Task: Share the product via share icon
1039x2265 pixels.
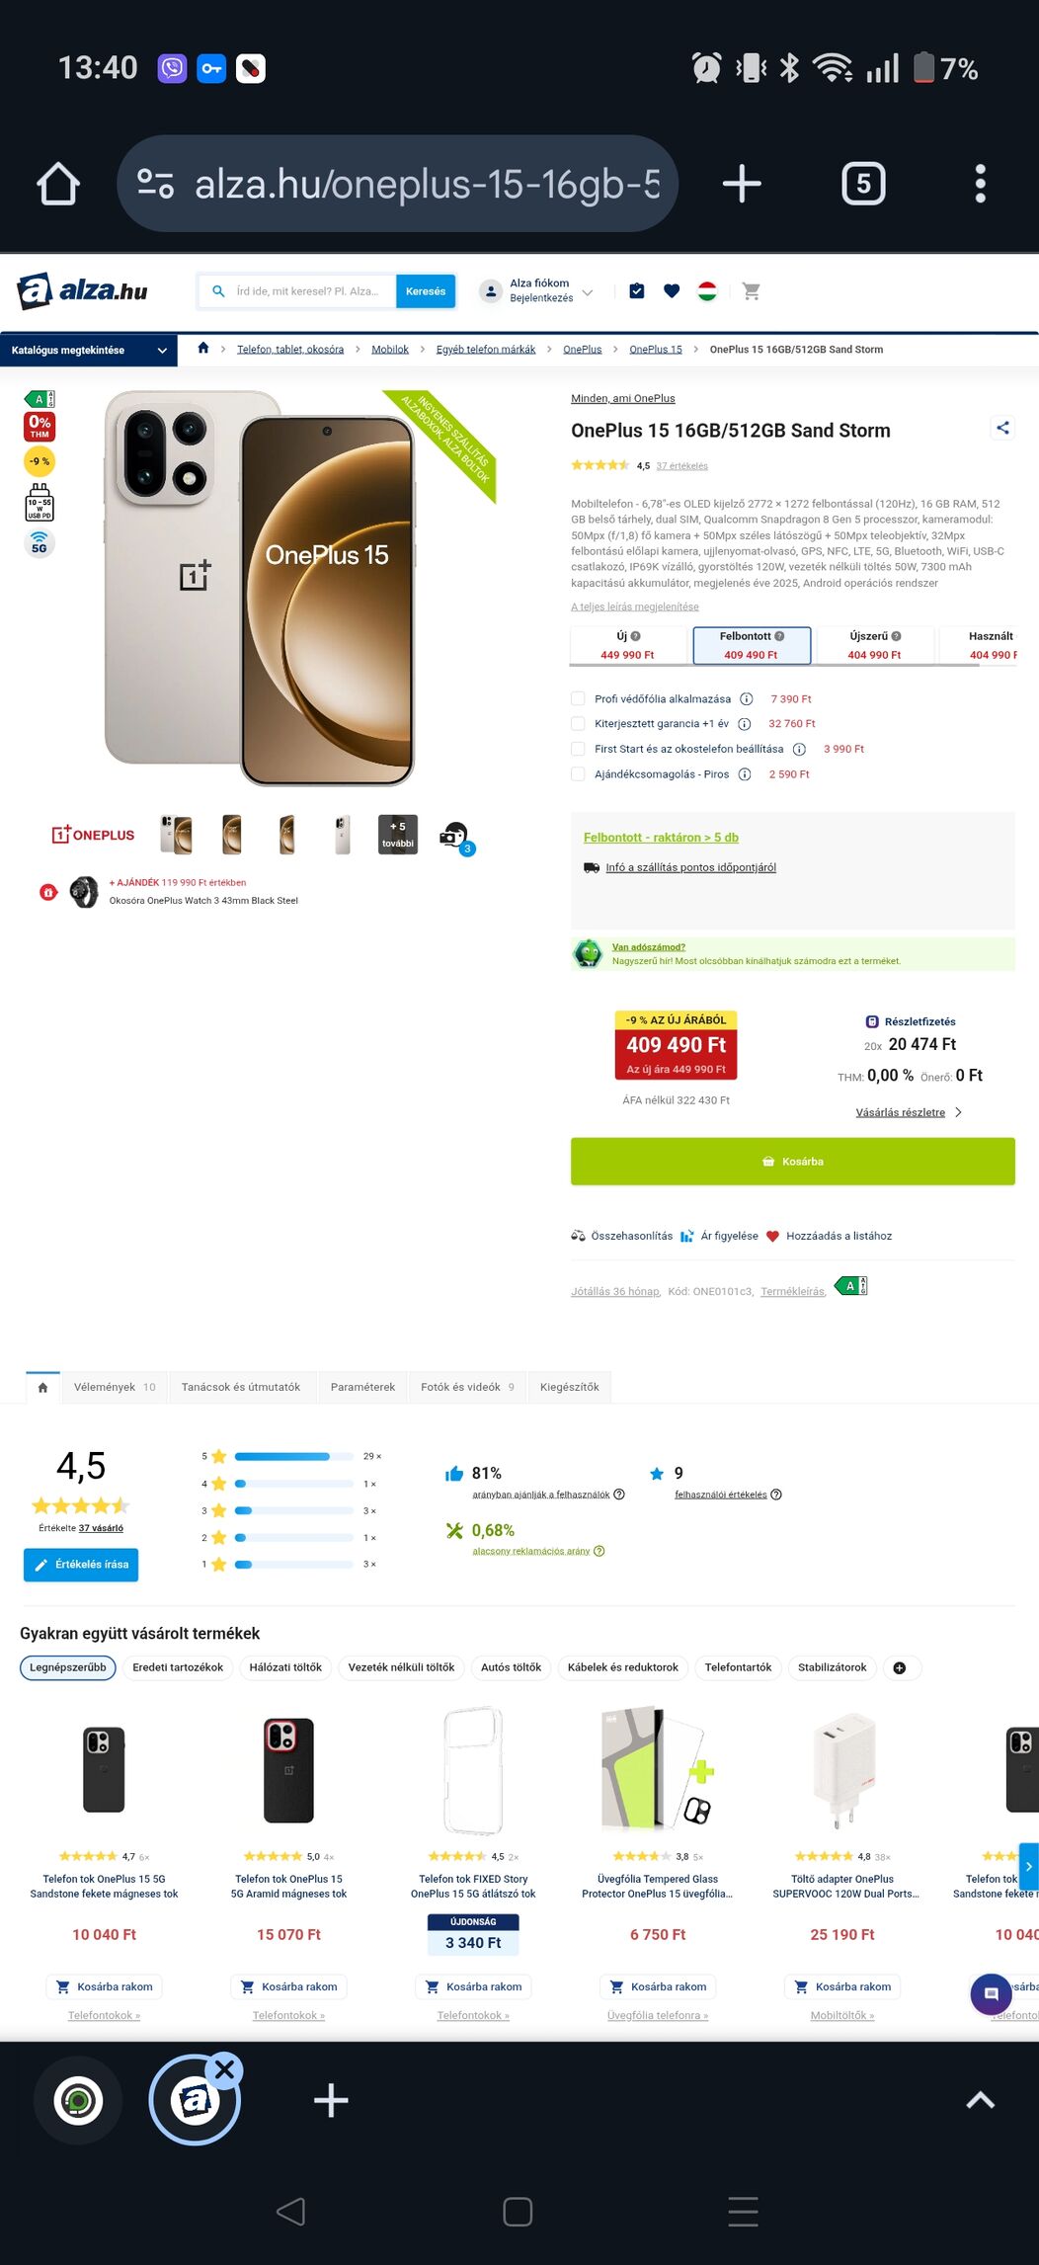Action: click(1002, 428)
